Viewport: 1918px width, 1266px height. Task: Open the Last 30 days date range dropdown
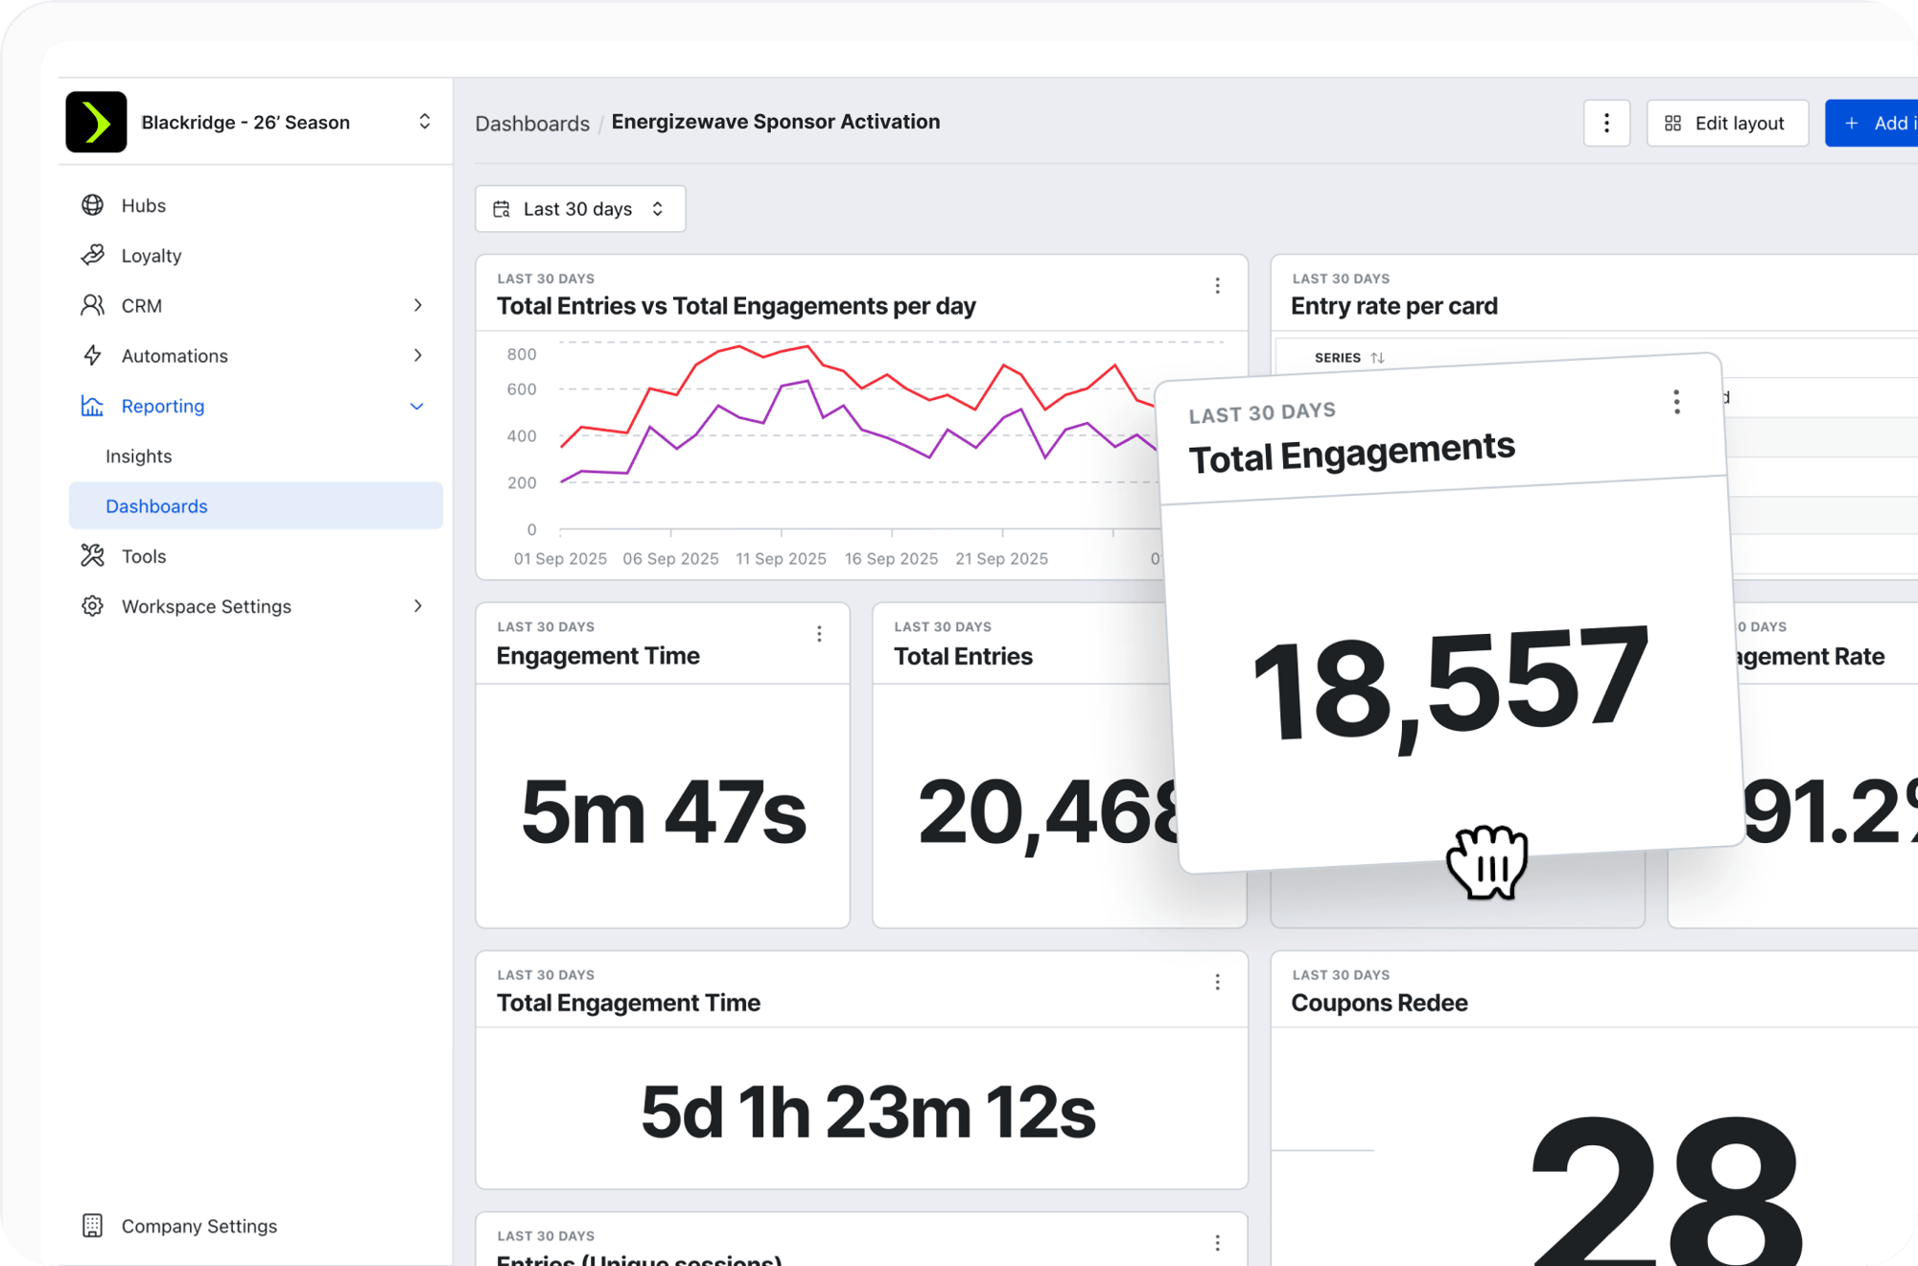pyautogui.click(x=580, y=209)
